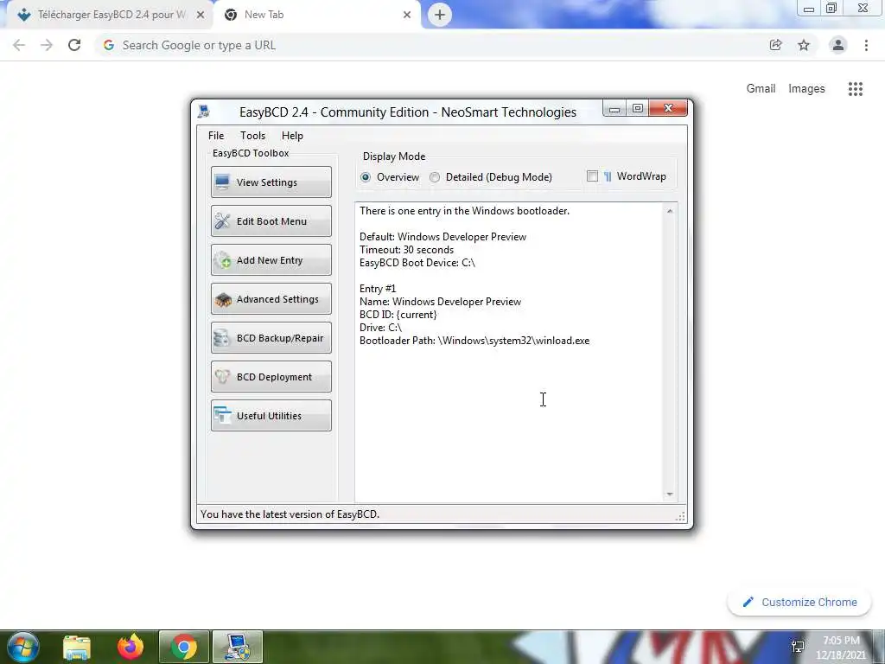The width and height of the screenshot is (885, 664).
Task: Click Chrome icon on the taskbar
Action: 184,647
